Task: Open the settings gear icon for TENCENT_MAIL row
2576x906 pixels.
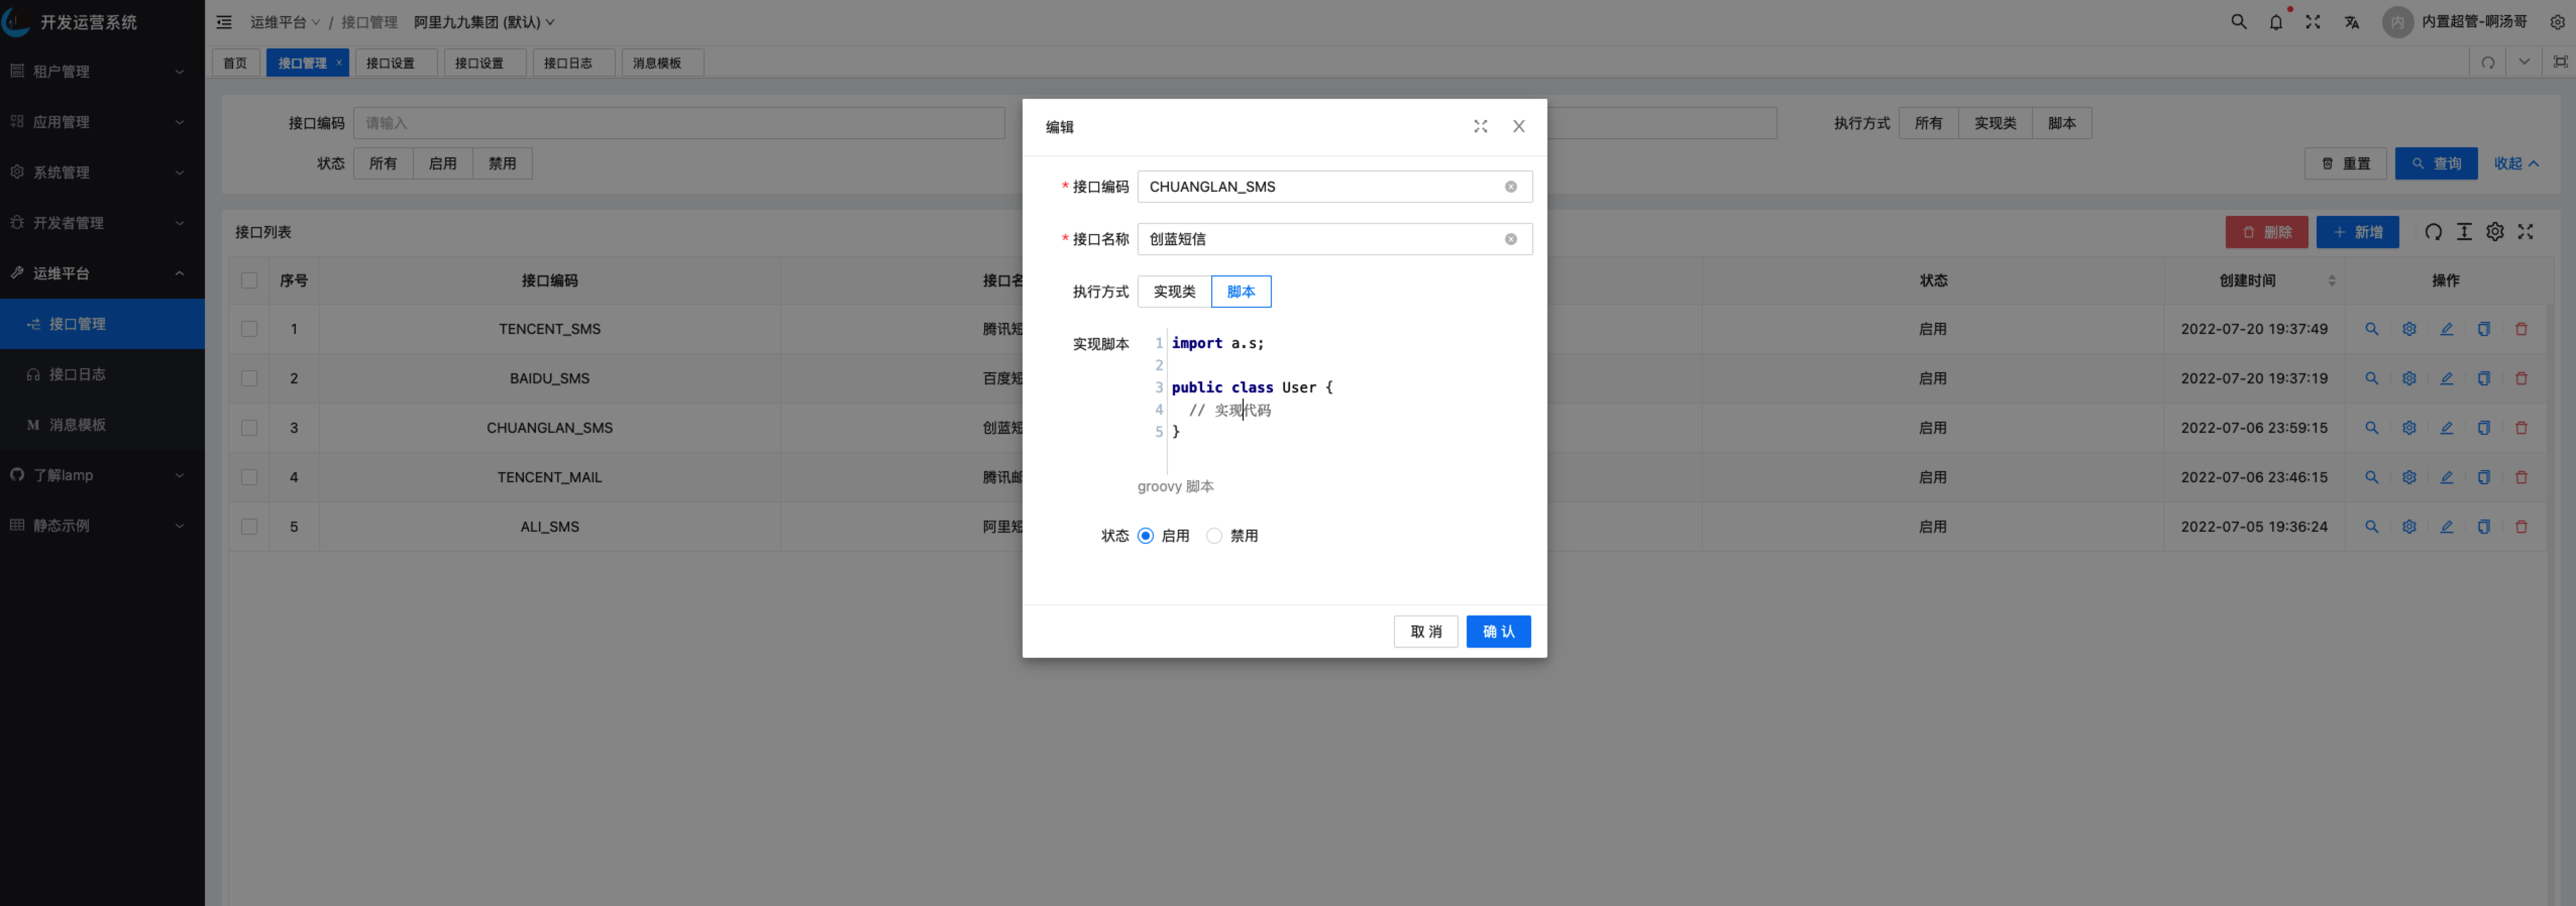Action: click(x=2408, y=478)
